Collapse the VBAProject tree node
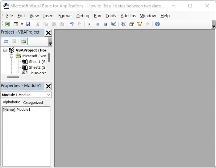The height and width of the screenshot is (168, 216). pos(5,50)
